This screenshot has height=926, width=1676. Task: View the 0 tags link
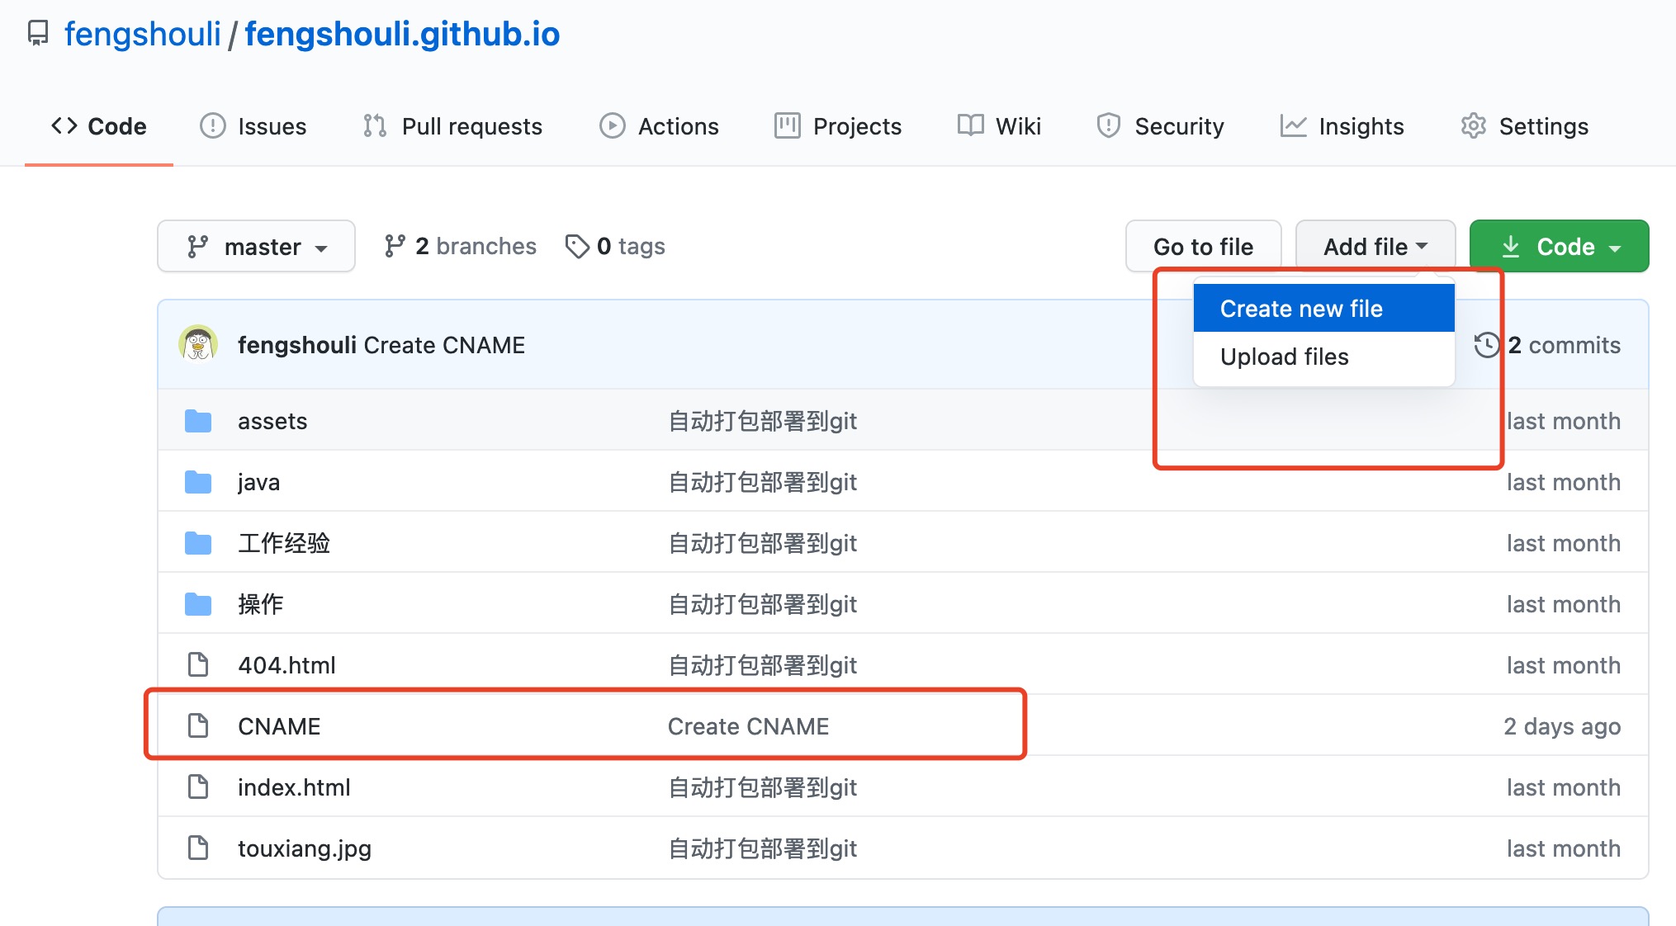coord(615,246)
